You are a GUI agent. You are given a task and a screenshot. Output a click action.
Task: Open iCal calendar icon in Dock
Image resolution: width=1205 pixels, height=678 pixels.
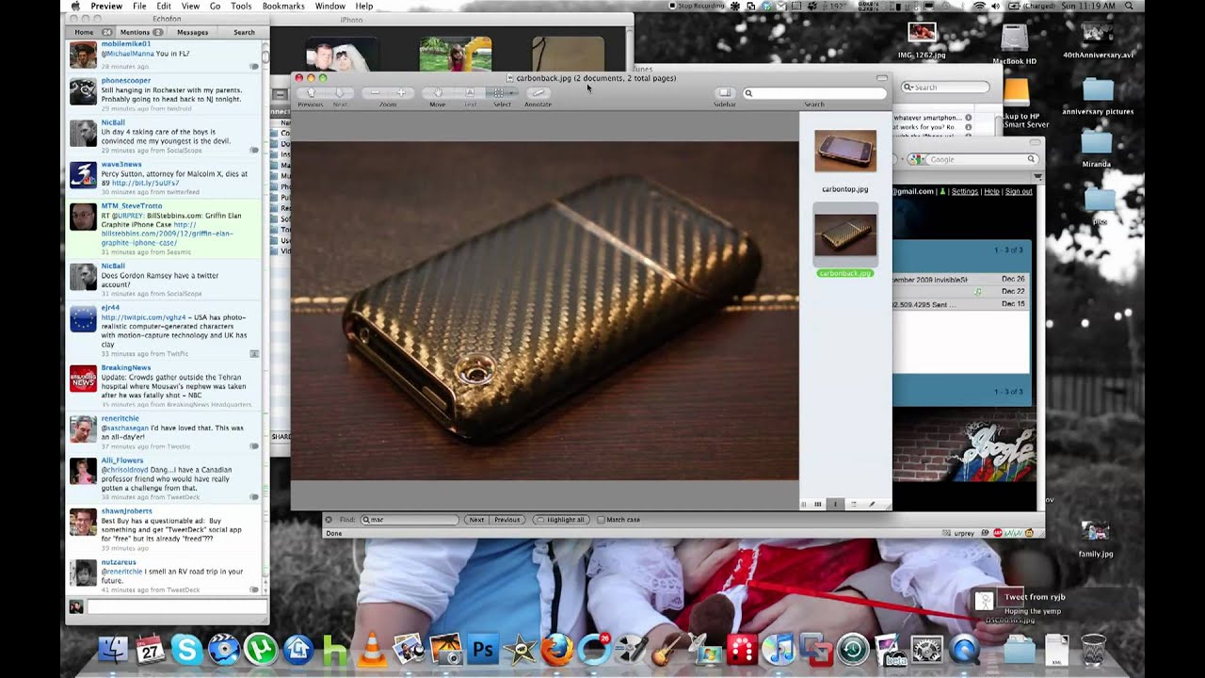click(x=150, y=650)
